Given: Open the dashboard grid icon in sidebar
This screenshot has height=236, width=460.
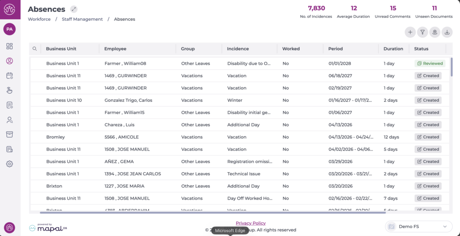Looking at the screenshot, I should (9, 46).
